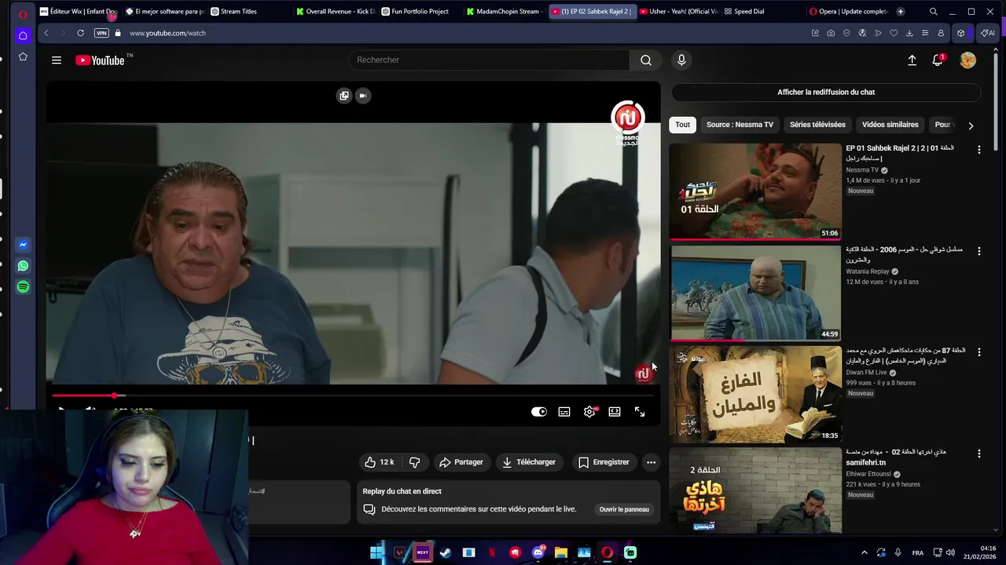Click the Nessma channel watermark in video

644,374
